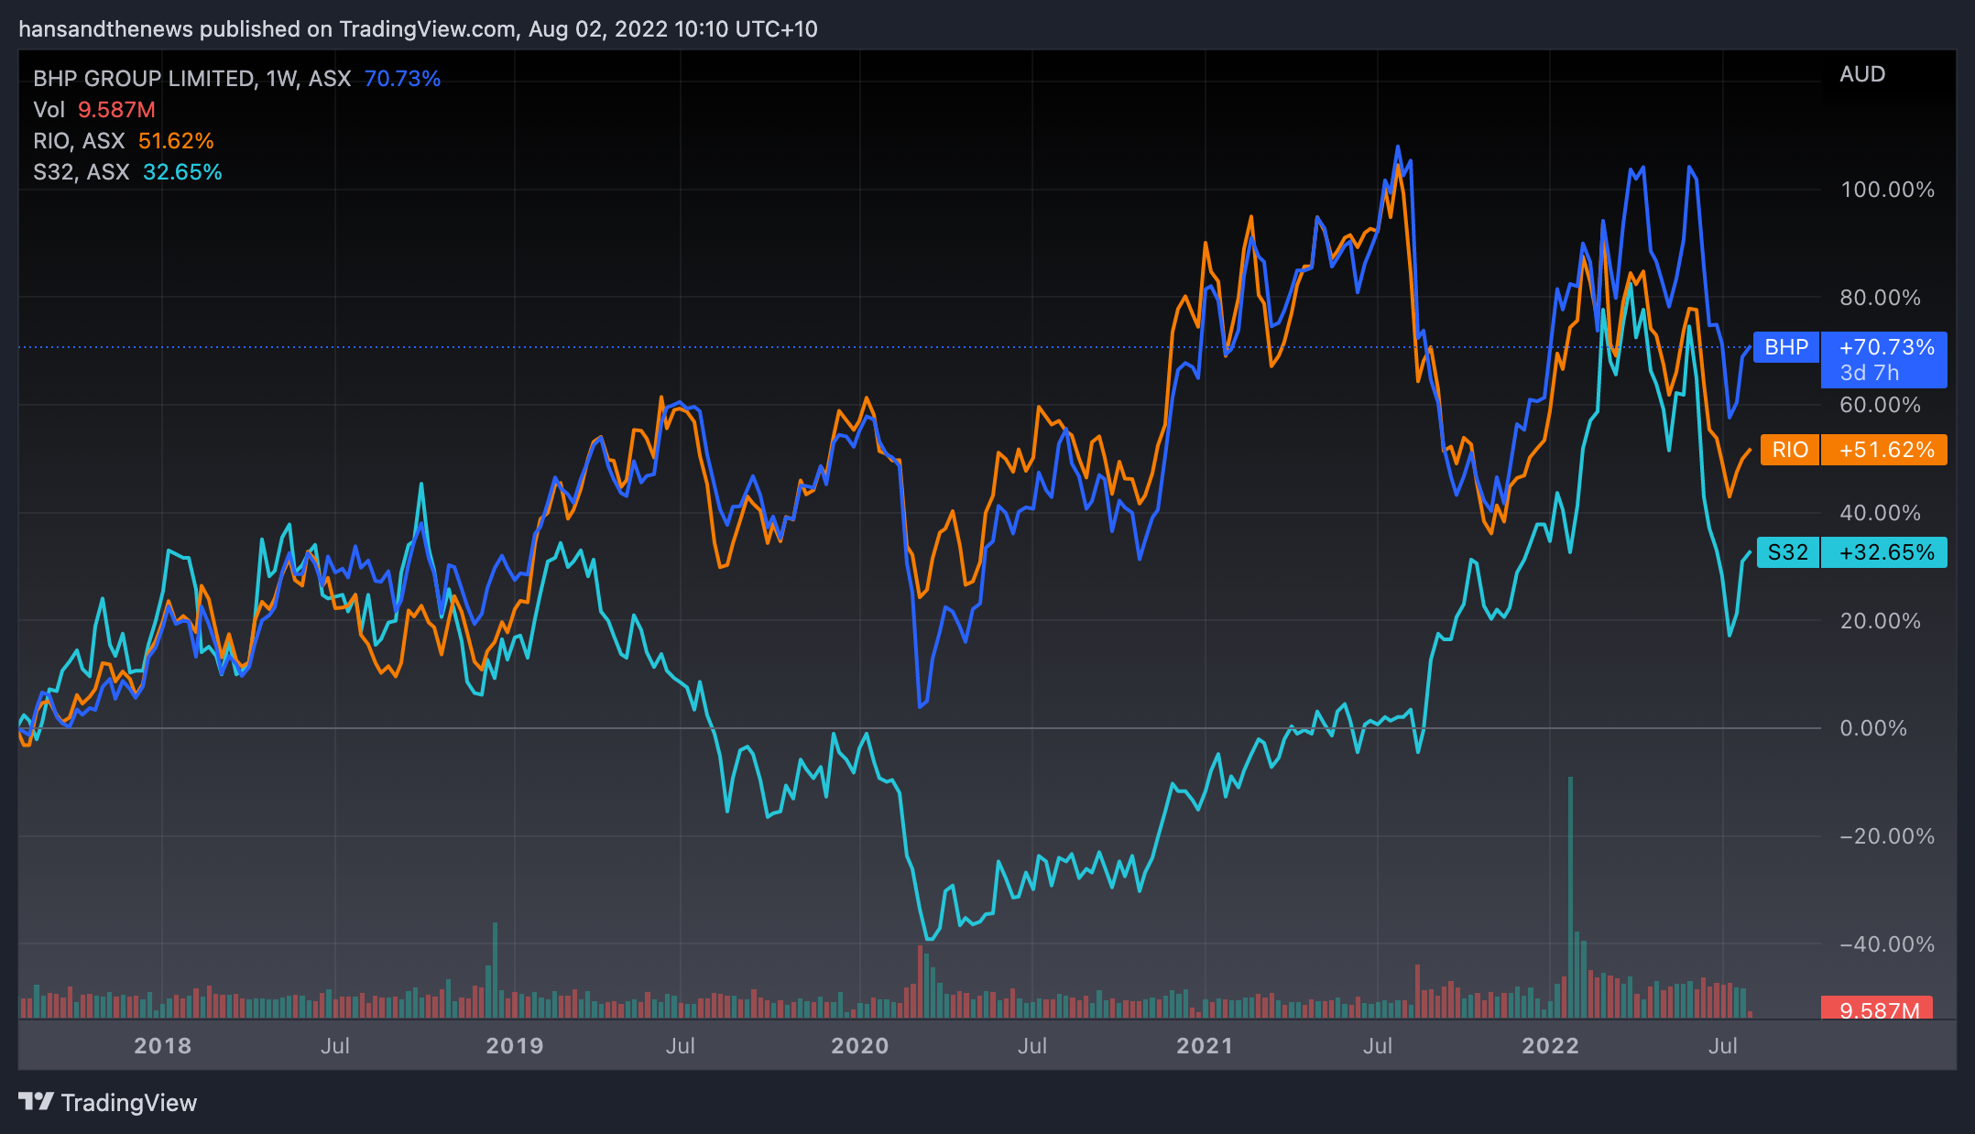Click the 2022 time axis marker

point(1550,1046)
